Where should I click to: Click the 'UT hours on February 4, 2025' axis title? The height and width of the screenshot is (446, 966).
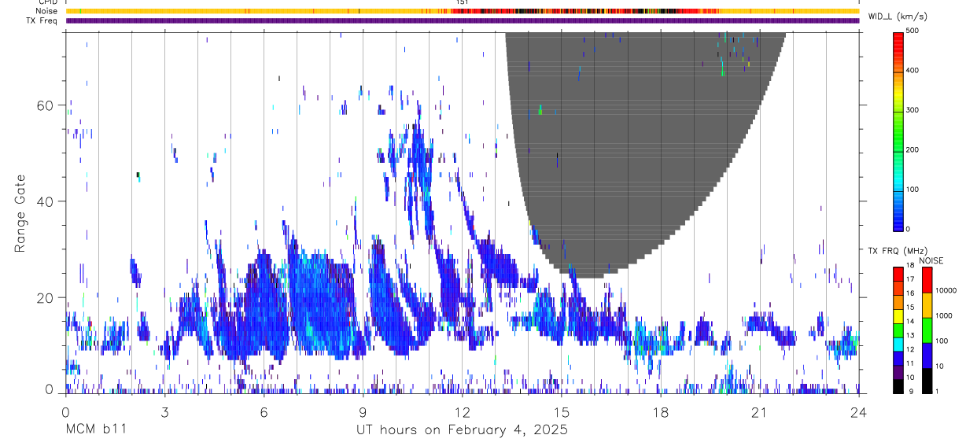(463, 430)
